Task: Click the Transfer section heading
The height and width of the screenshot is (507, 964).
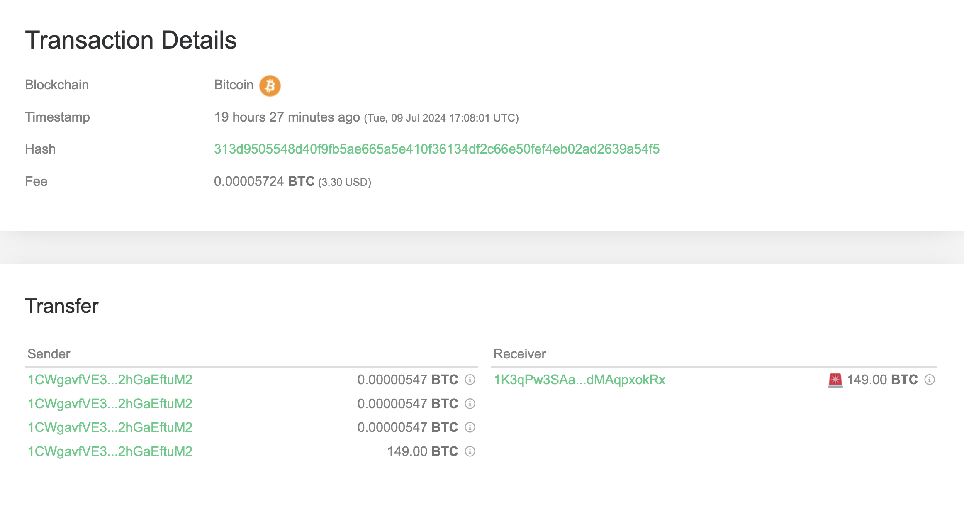Action: coord(62,306)
